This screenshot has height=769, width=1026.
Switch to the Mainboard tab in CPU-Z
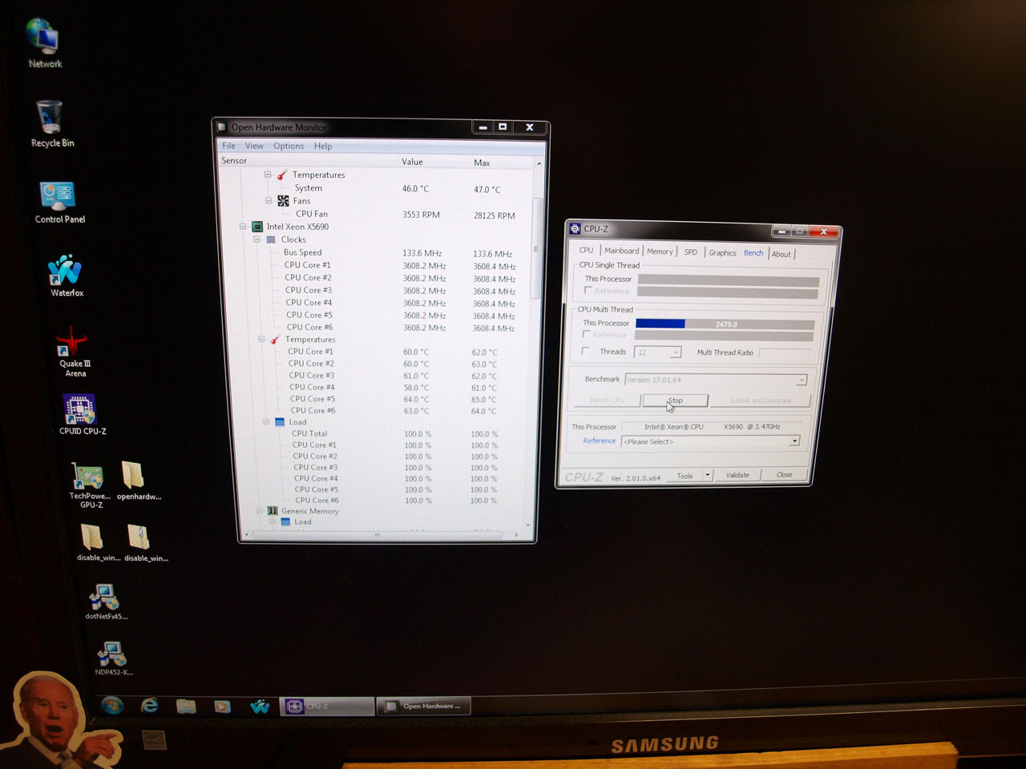(x=622, y=251)
